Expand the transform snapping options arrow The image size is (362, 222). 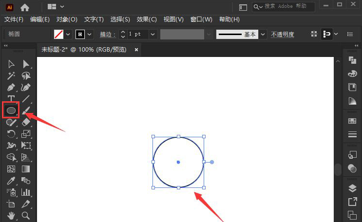(x=336, y=34)
